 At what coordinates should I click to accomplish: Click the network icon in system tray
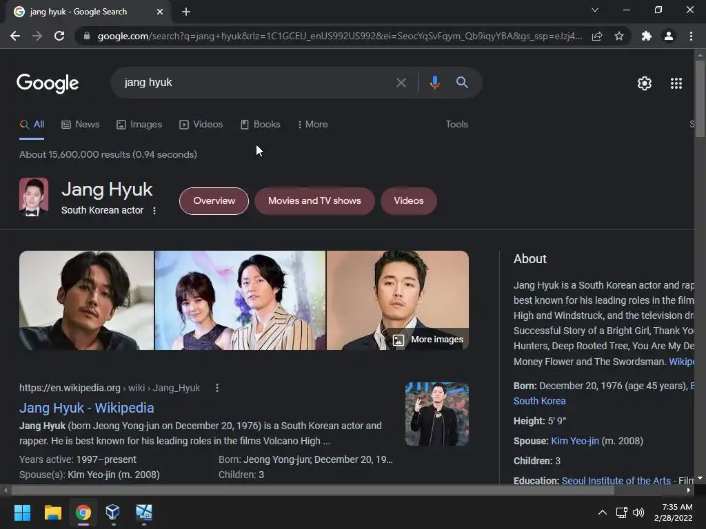pos(621,512)
